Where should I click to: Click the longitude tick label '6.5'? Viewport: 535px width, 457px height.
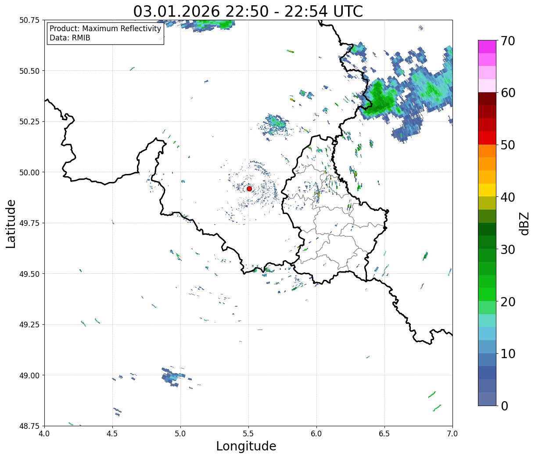[384, 434]
